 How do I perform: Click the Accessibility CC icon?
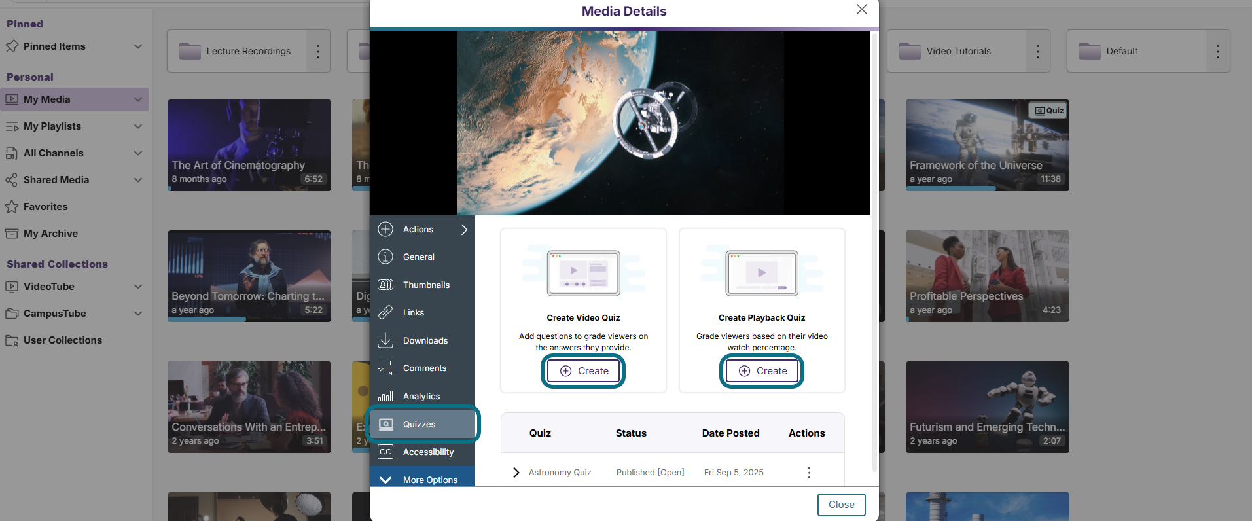[x=385, y=452]
